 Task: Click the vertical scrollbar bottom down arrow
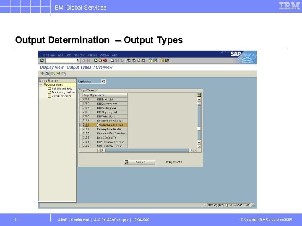coord(199,146)
